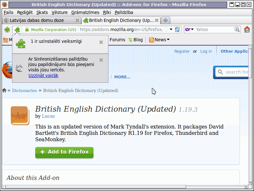
Task: Dismiss the Sync suggestion notification
Action: pos(101,60)
